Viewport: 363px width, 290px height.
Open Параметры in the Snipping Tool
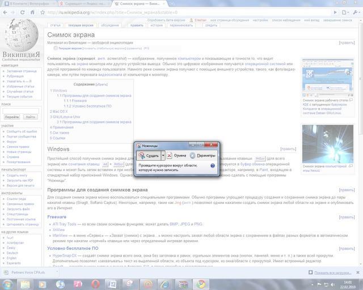pos(202,155)
